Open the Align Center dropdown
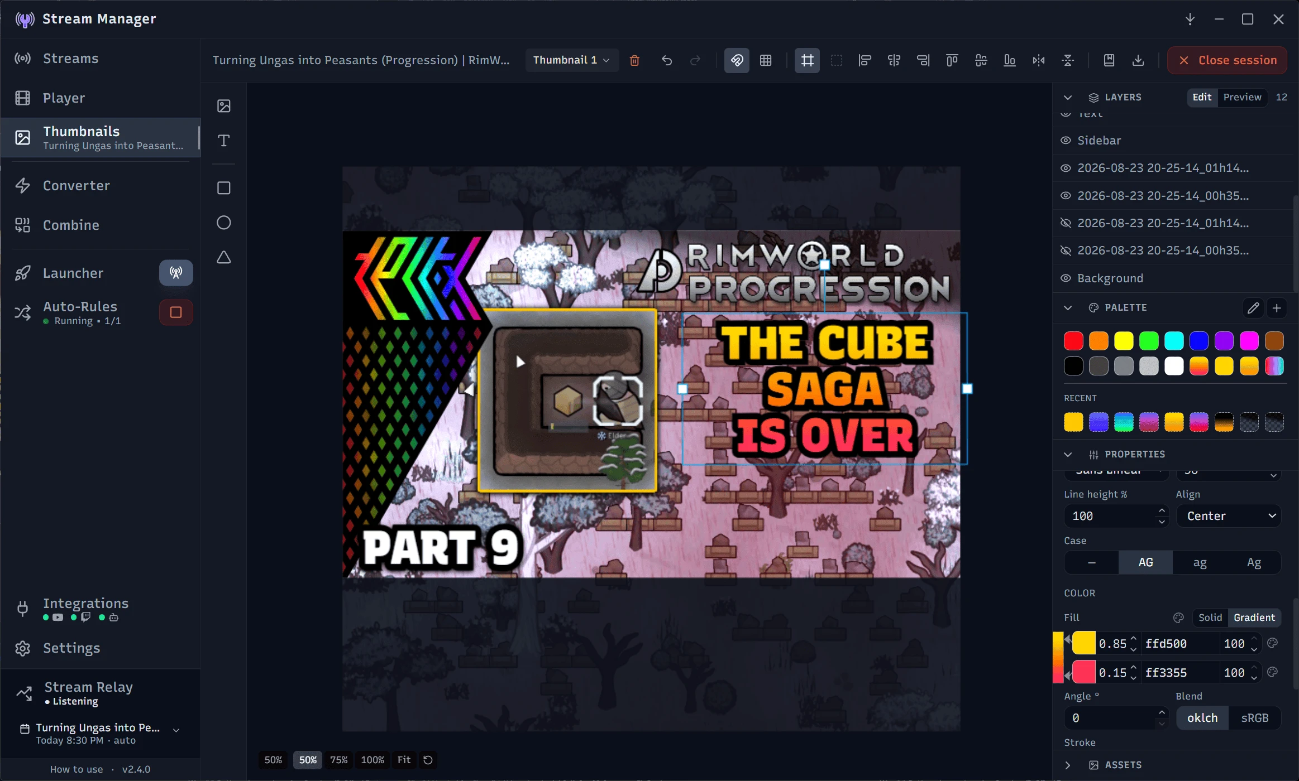The height and width of the screenshot is (781, 1299). tap(1229, 516)
